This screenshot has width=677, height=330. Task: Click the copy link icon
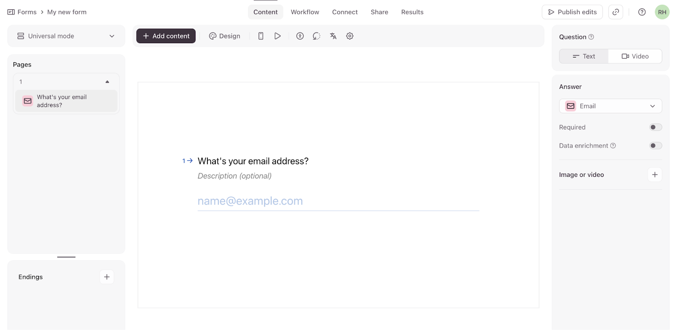click(x=616, y=12)
